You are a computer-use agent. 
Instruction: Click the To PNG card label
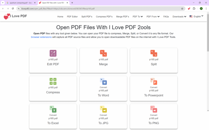(x=154, y=123)
